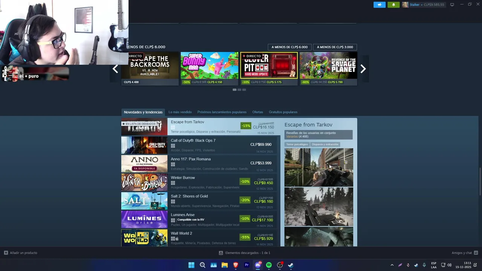The width and height of the screenshot is (482, 271).
Task: Switch to Big Picture mode icon
Action: 452,5
